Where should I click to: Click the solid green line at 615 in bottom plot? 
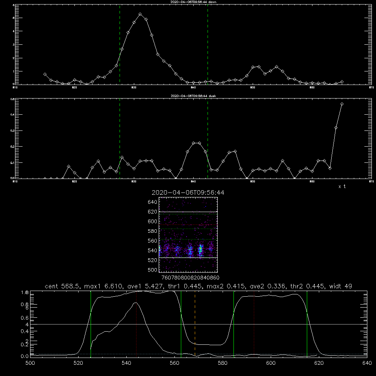(307, 324)
